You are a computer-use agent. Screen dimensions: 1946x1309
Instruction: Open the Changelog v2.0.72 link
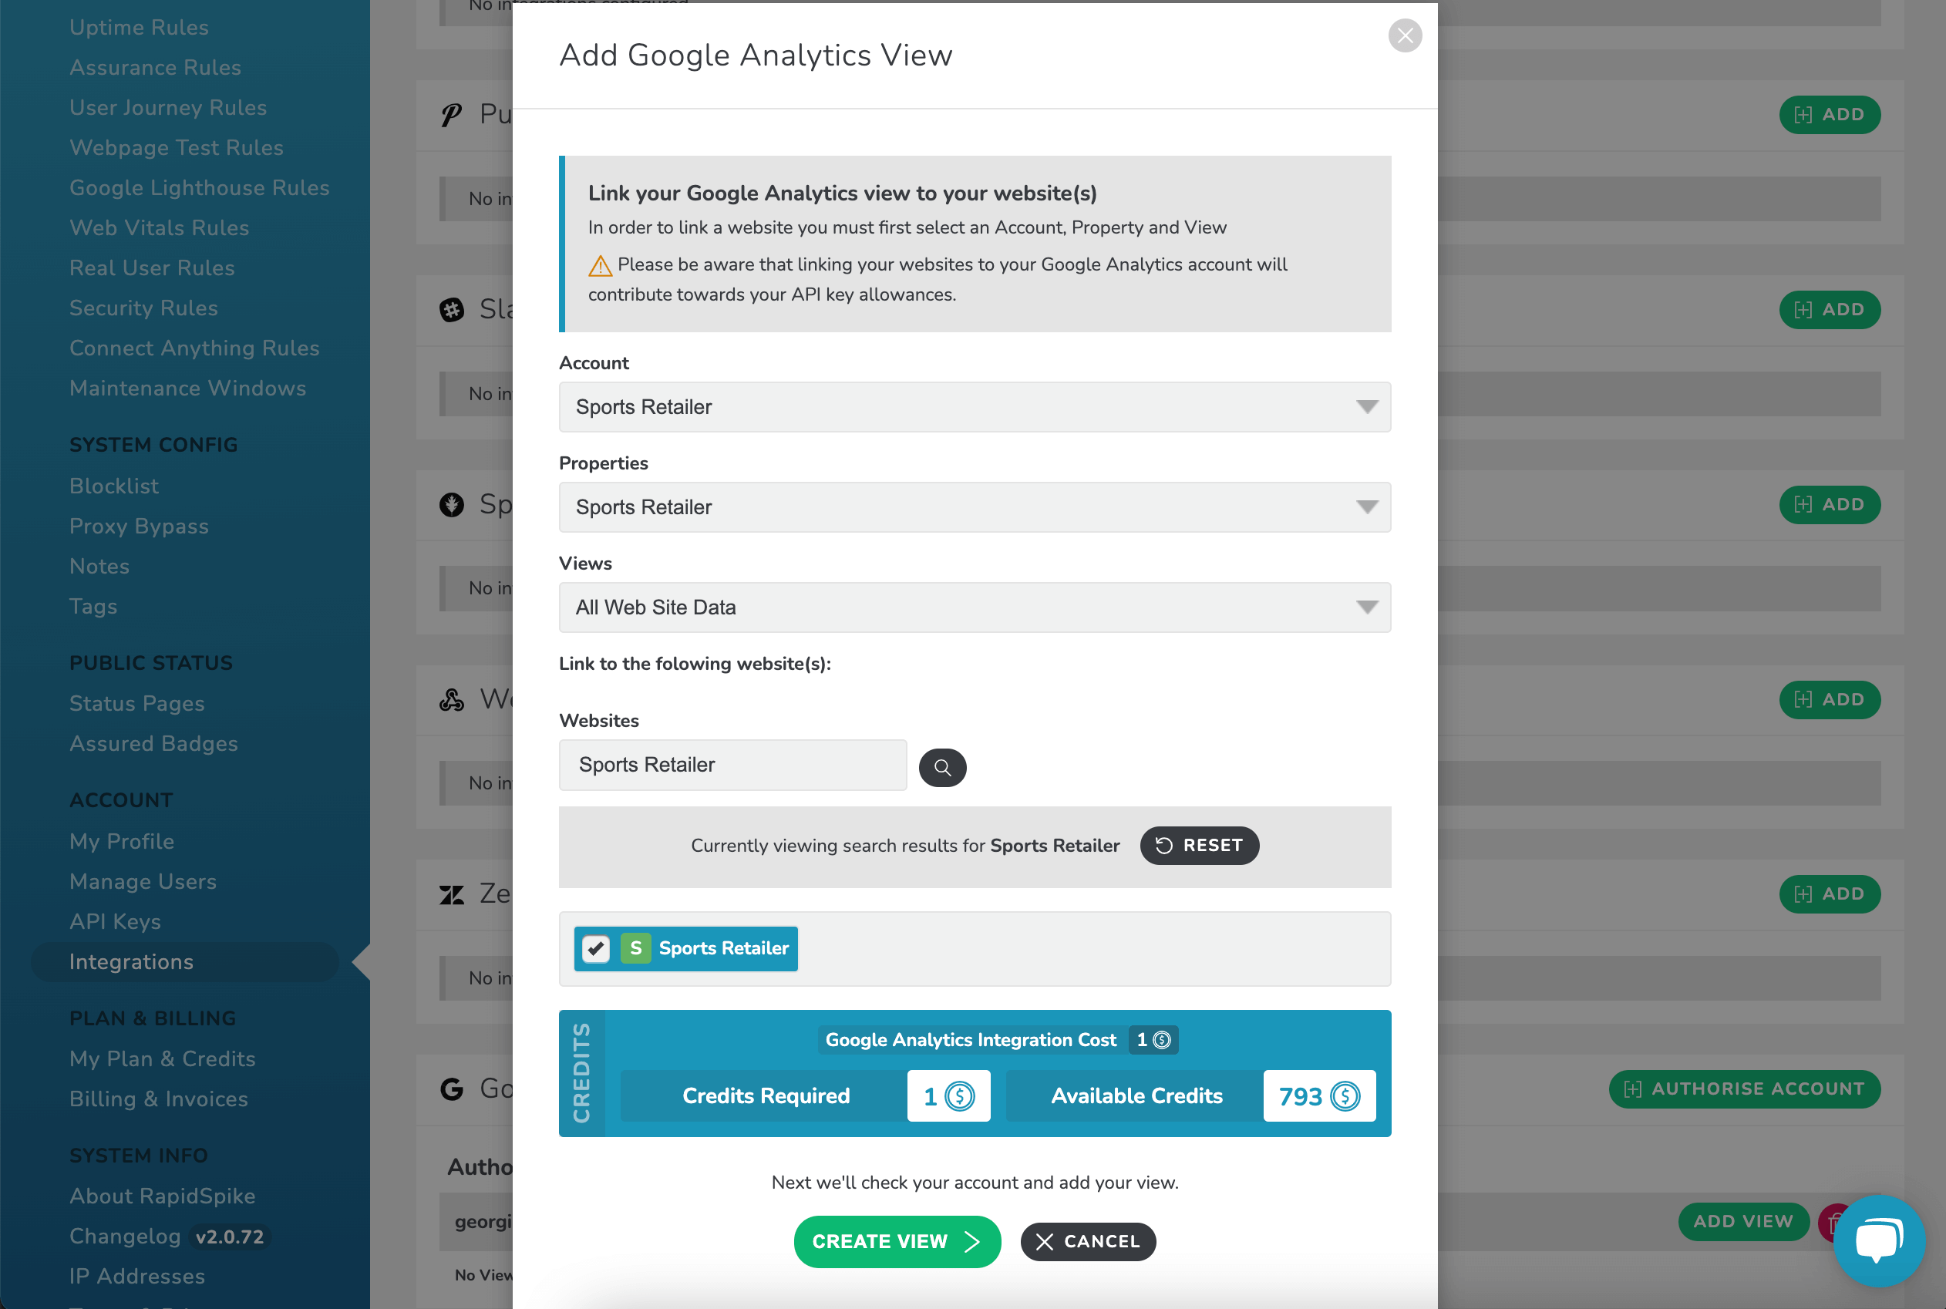click(x=170, y=1236)
